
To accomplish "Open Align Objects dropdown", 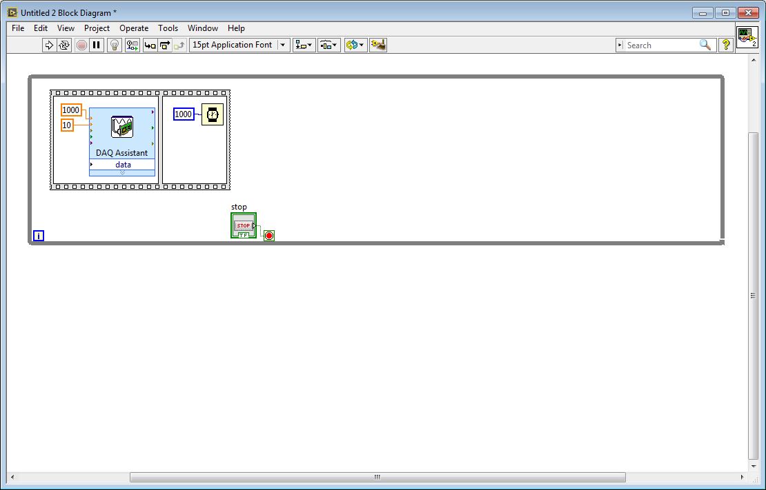I will [x=304, y=45].
